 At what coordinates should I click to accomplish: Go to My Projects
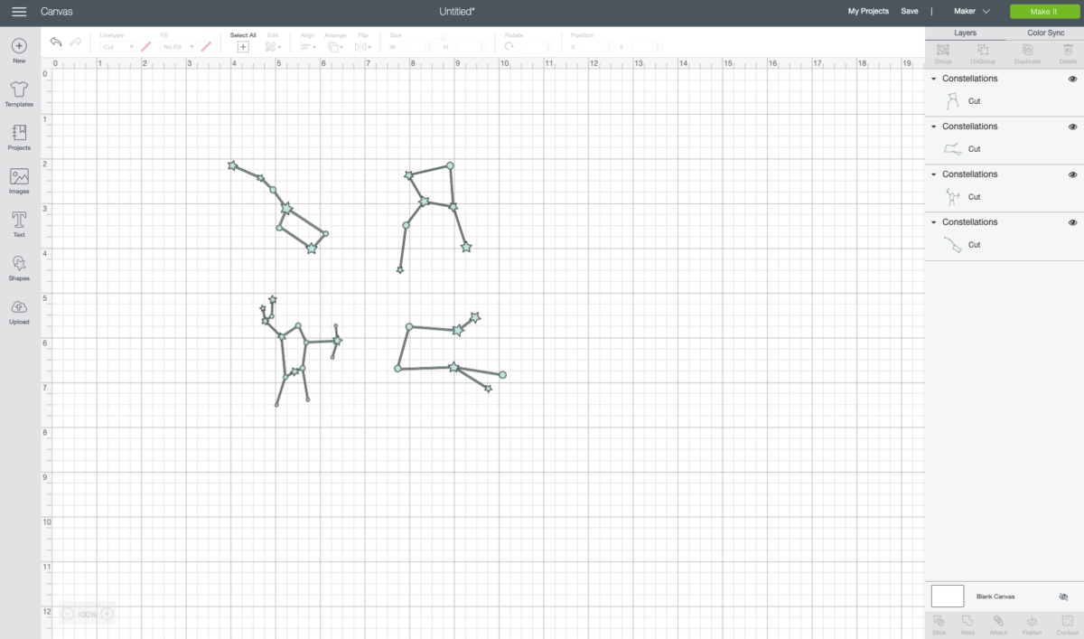pyautogui.click(x=868, y=12)
